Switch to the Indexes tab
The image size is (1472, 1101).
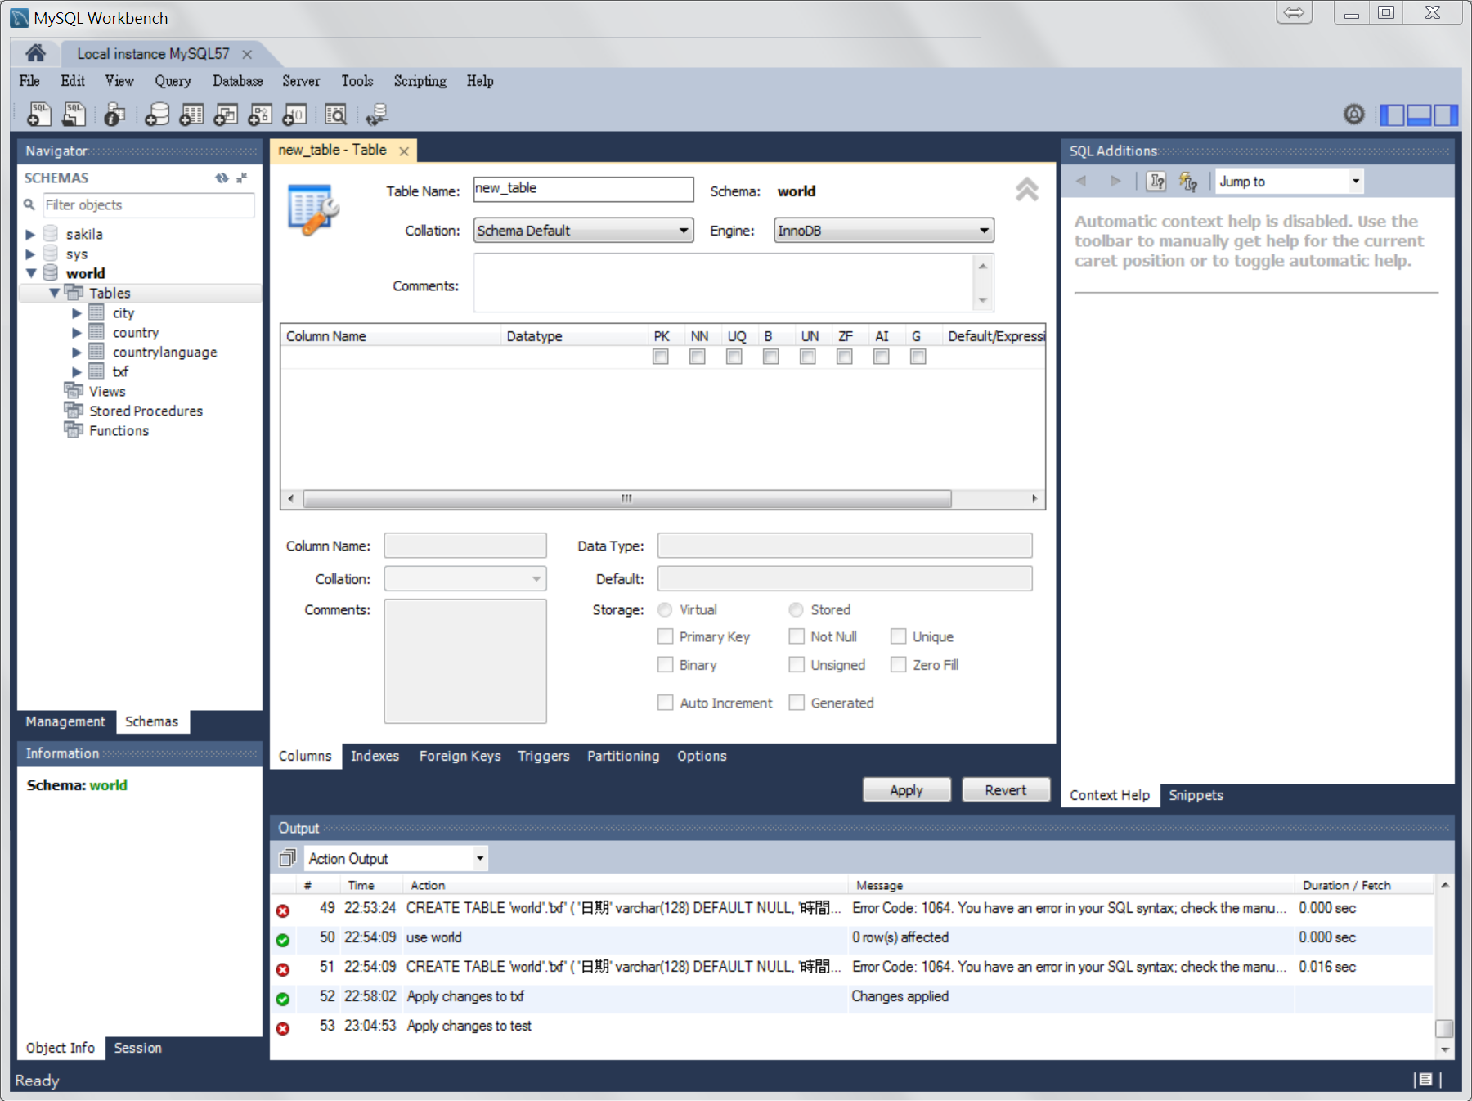pyautogui.click(x=375, y=756)
